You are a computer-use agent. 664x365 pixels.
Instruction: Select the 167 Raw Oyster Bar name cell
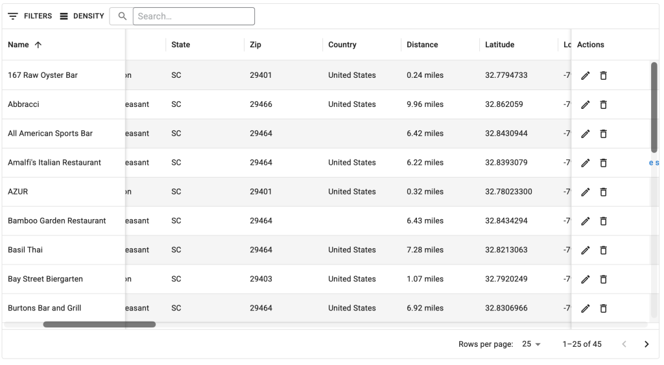(x=64, y=75)
